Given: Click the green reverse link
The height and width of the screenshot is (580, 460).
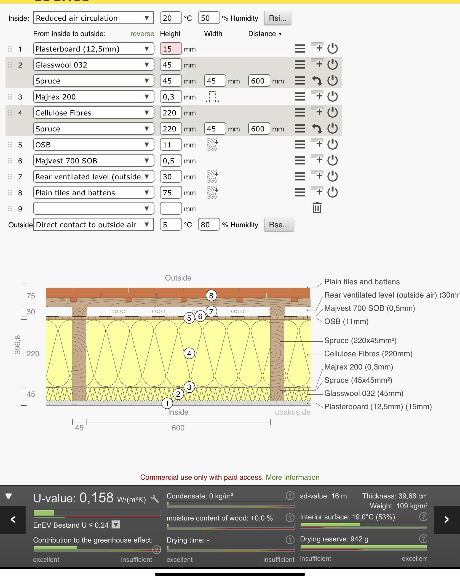Looking at the screenshot, I should pyautogui.click(x=142, y=34).
